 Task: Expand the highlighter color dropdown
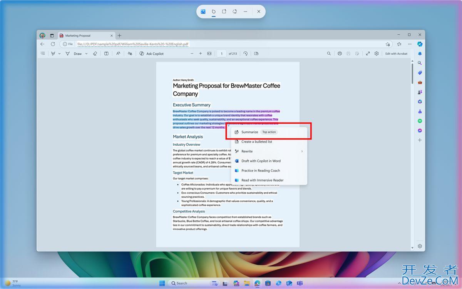click(x=59, y=54)
